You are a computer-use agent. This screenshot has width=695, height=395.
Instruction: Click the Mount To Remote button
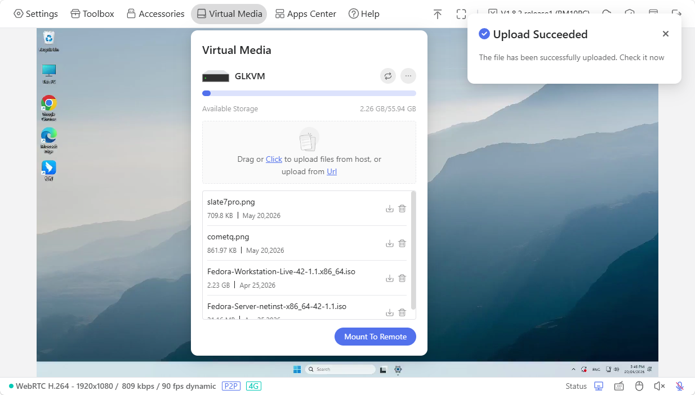click(x=375, y=337)
